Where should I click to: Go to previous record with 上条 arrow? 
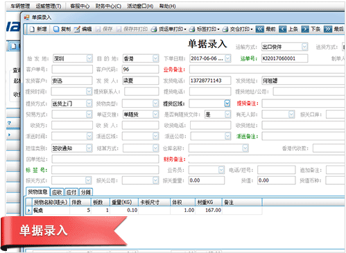[x=283, y=29]
